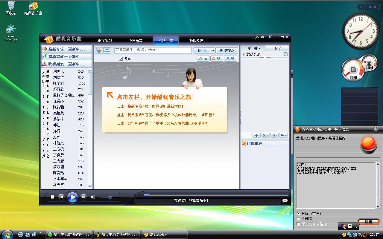
Task: Open the 酷我音乐盒 desktop shortcut icon
Action: tap(33, 8)
